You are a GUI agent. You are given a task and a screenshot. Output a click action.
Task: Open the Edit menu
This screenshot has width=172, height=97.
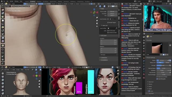7,1
